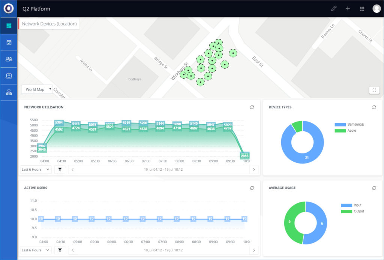Click the plus add icon in header

348,9
